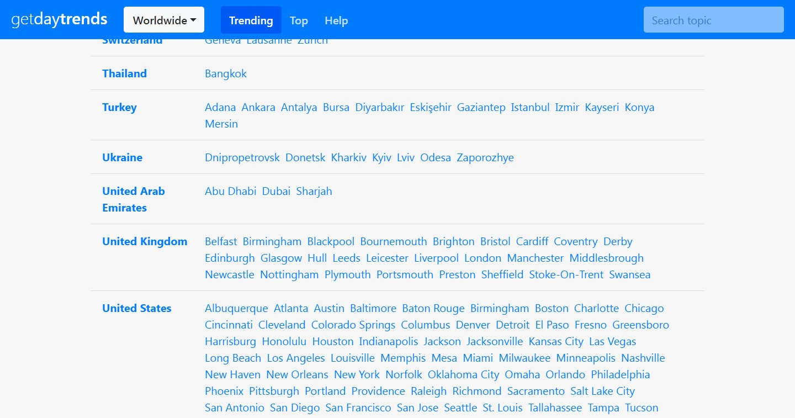This screenshot has height=418, width=795.
Task: Open Kharkiv city trends
Action: (349, 157)
